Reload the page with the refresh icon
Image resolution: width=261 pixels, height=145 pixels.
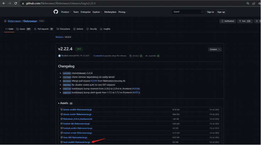[15, 3]
